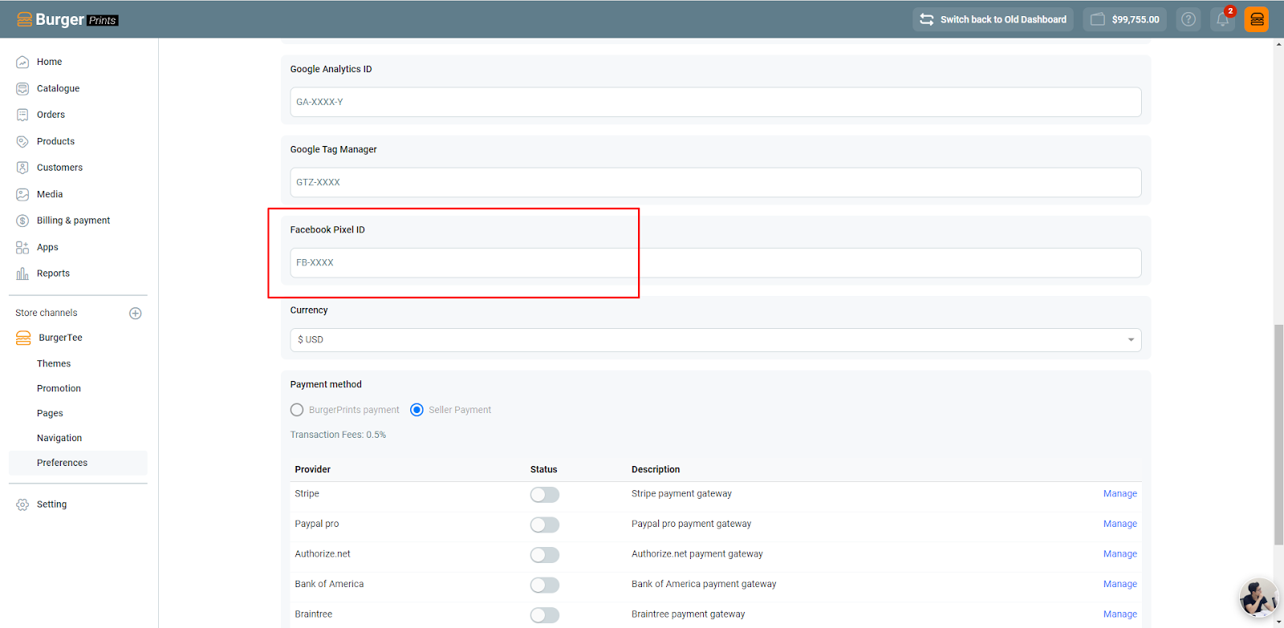Click the BurgerTee store burger icon
Screen dimensions: 1284x628
coord(23,338)
